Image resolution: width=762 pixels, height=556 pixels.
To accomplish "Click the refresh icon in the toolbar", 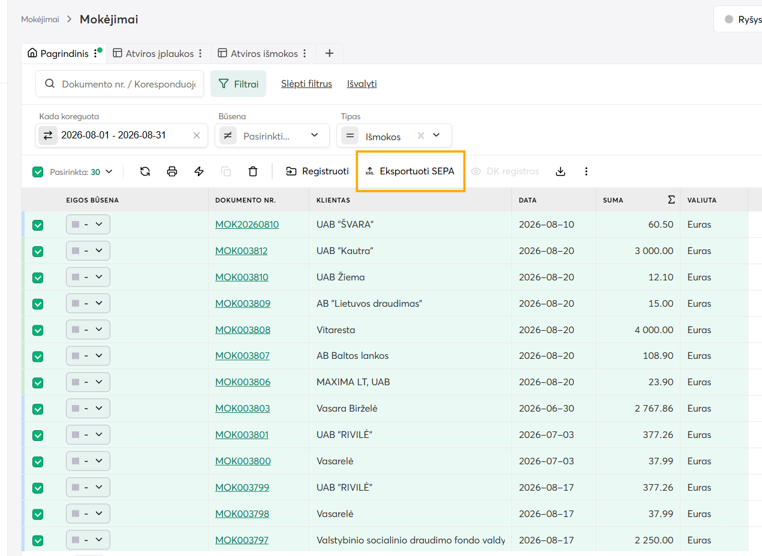I will tap(145, 171).
